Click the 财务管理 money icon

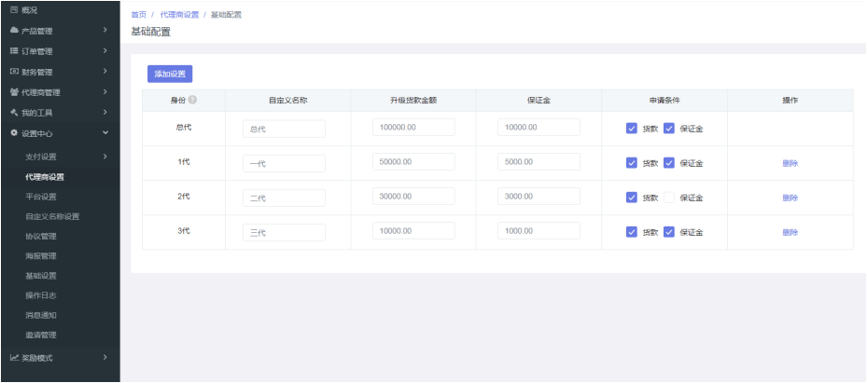[14, 72]
